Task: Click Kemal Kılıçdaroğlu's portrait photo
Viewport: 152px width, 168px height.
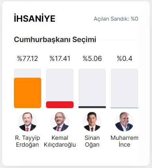Action: pos(60,122)
